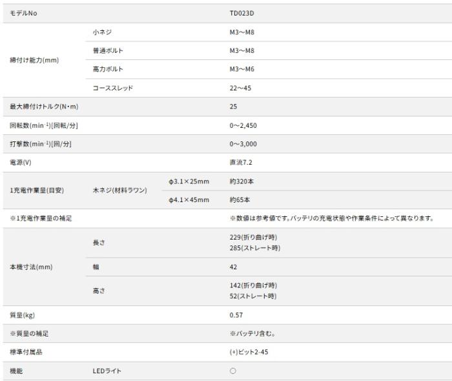Select the 約65本 value
Image resolution: width=452 pixels, height=381 pixels.
pos(240,200)
